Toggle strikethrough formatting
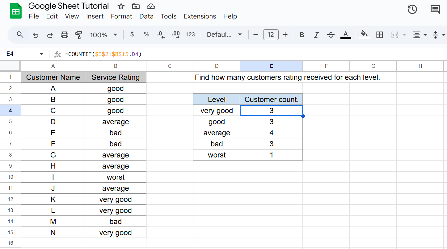The image size is (447, 249). (x=331, y=35)
